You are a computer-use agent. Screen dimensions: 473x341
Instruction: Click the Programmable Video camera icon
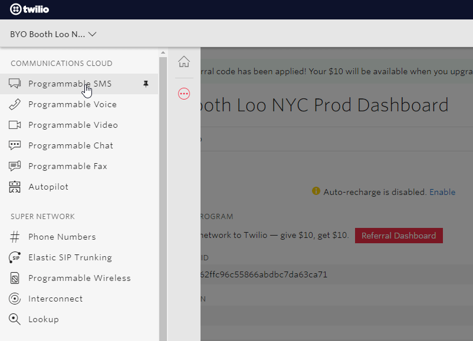point(15,125)
